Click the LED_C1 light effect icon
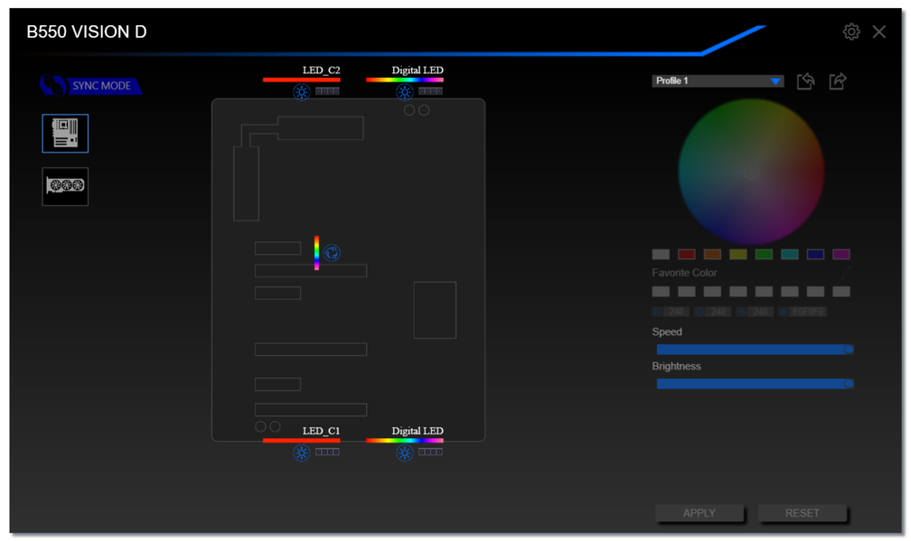 click(x=301, y=452)
